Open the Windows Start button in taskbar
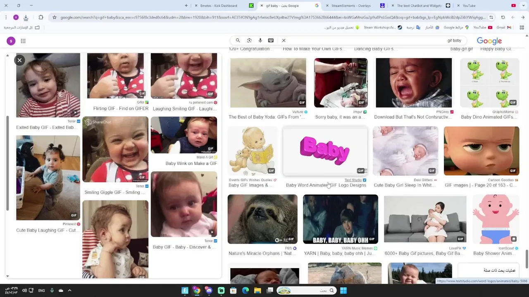Image resolution: width=529 pixels, height=297 pixels. click(x=343, y=290)
